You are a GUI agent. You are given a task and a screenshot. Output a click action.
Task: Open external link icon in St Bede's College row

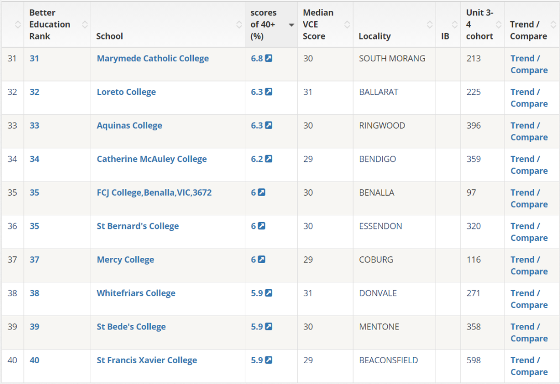(x=269, y=326)
